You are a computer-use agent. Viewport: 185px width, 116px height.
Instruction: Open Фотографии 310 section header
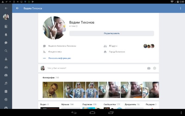pyautogui.click(x=51, y=78)
